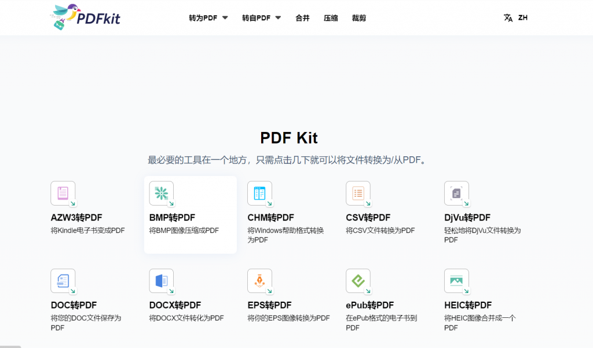The image size is (593, 348).
Task: Click the subtitle starting with 最必要的工具
Action: tap(287, 160)
